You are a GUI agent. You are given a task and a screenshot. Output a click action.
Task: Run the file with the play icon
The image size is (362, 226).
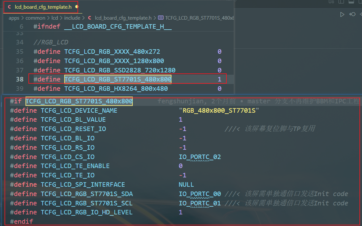342,14
